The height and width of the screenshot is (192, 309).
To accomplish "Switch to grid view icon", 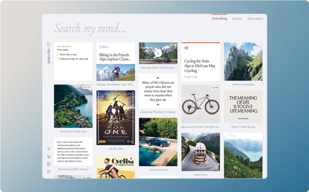I will pyautogui.click(x=49, y=164).
